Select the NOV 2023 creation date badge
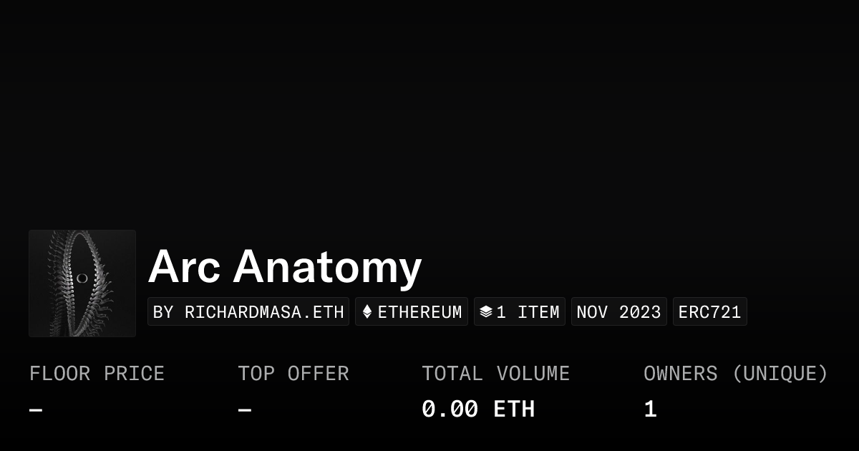859x451 pixels. pyautogui.click(x=618, y=312)
